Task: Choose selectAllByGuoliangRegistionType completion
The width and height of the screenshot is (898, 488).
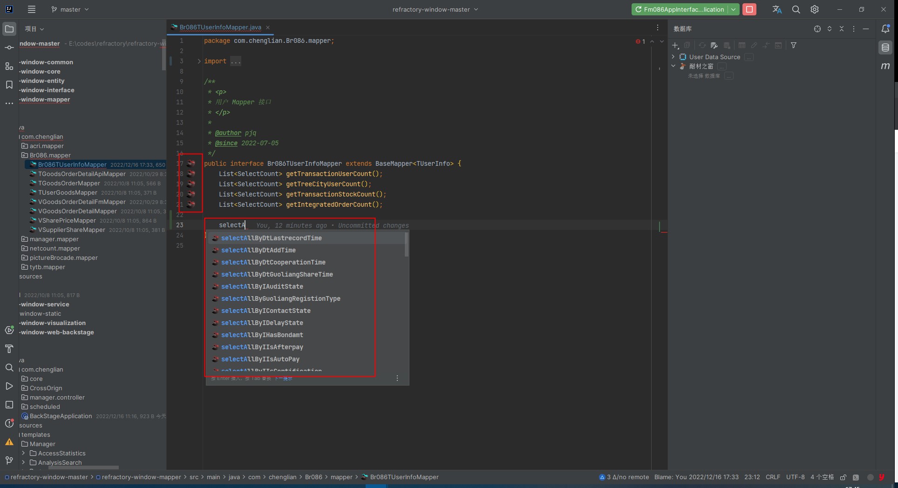Action: tap(305, 298)
